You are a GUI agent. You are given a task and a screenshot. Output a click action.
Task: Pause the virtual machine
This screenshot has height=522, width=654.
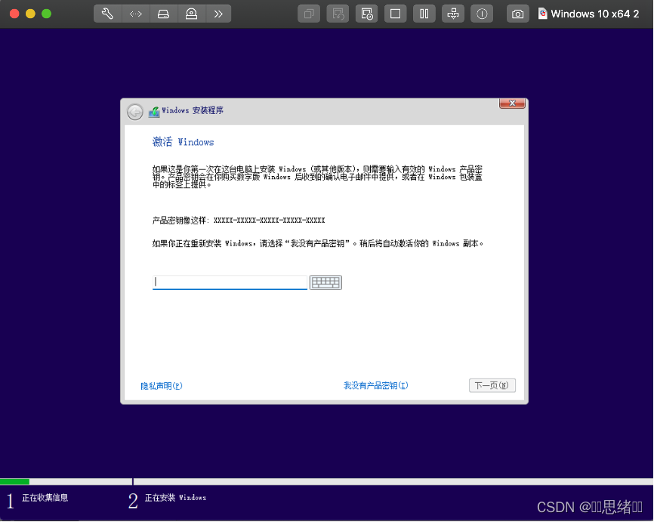point(424,14)
